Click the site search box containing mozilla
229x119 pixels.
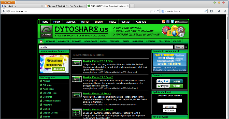[x=106, y=47]
